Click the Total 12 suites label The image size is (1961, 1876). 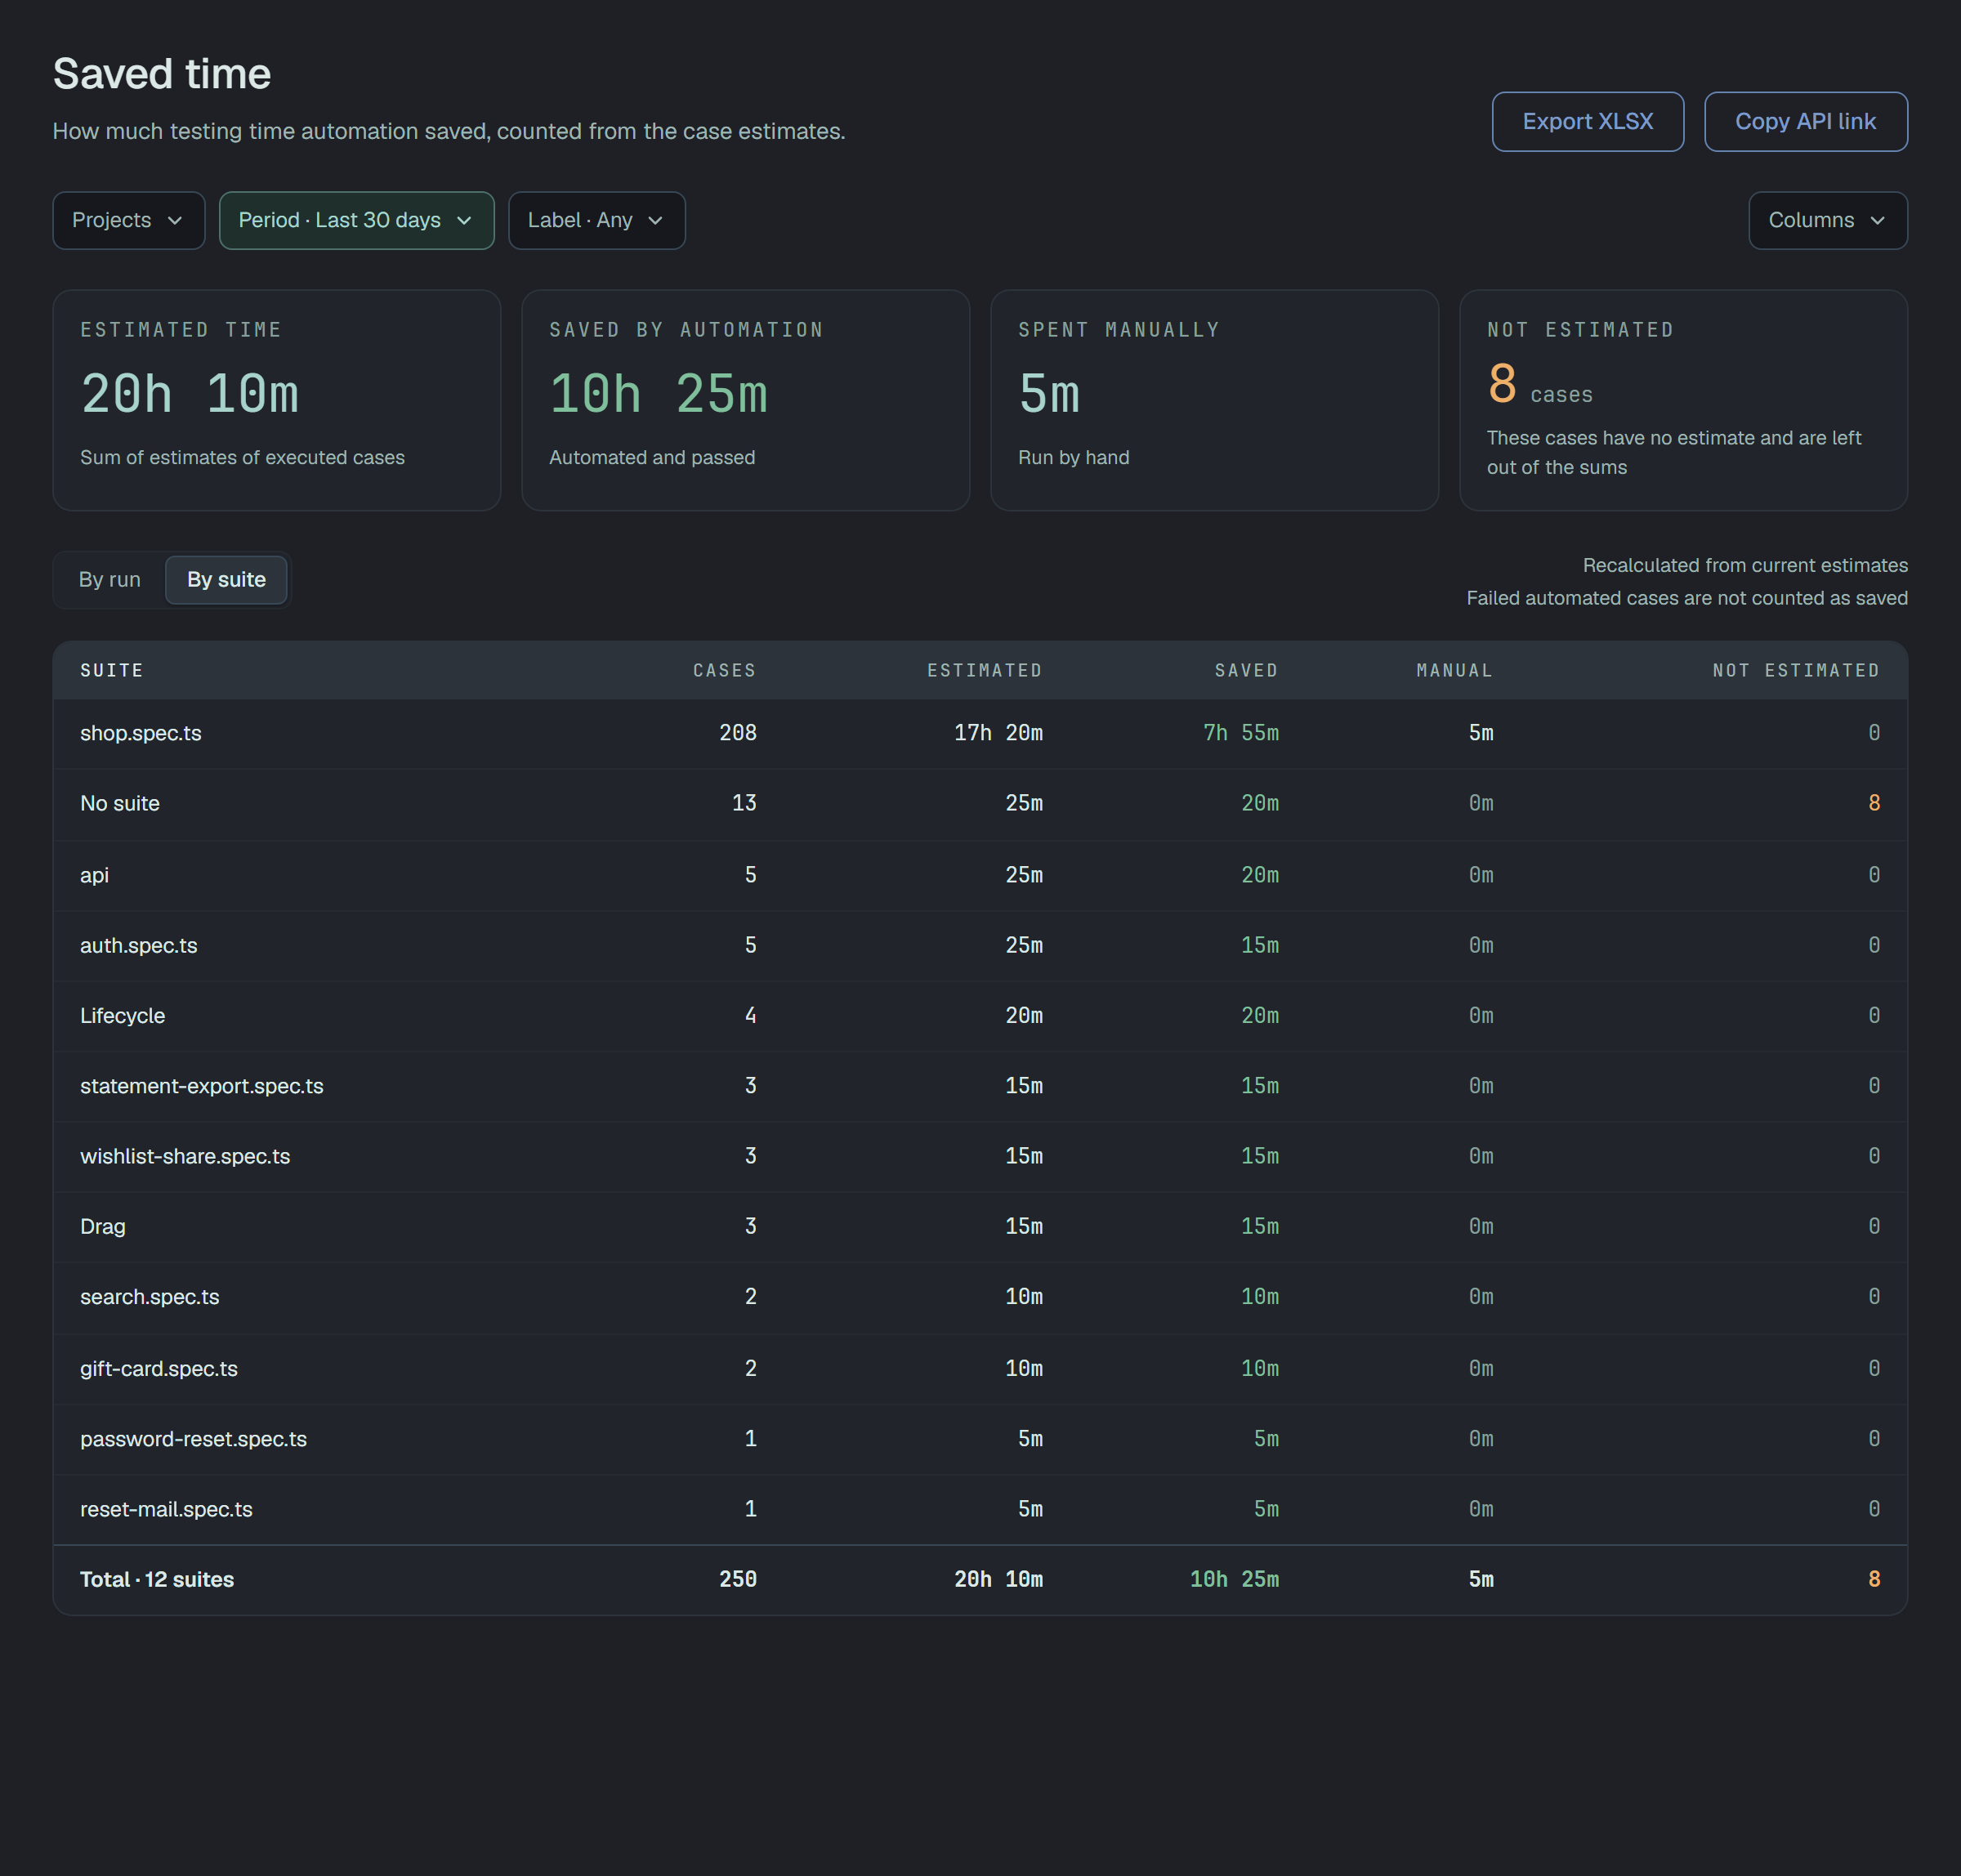[x=157, y=1580]
